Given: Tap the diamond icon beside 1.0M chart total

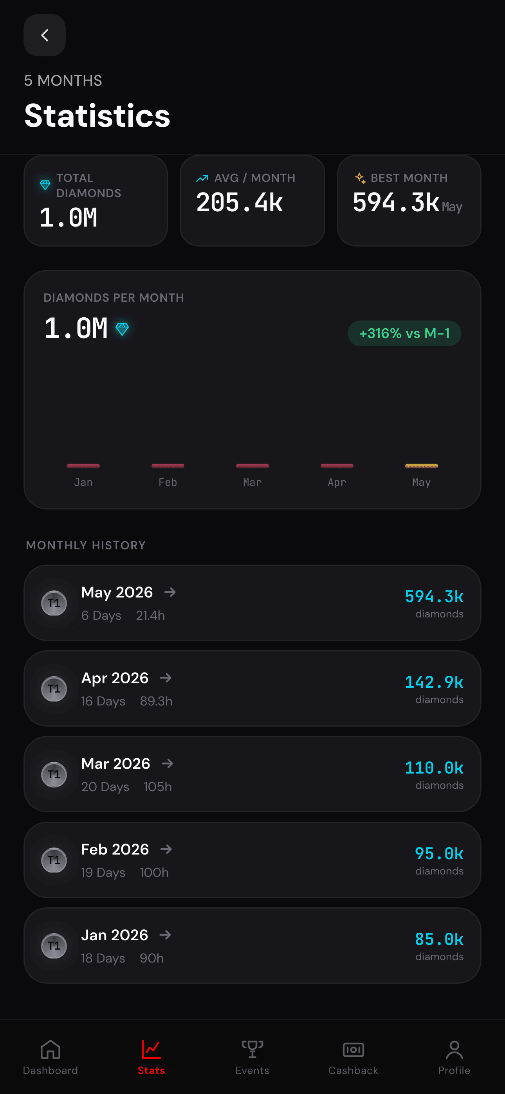Looking at the screenshot, I should click(123, 329).
